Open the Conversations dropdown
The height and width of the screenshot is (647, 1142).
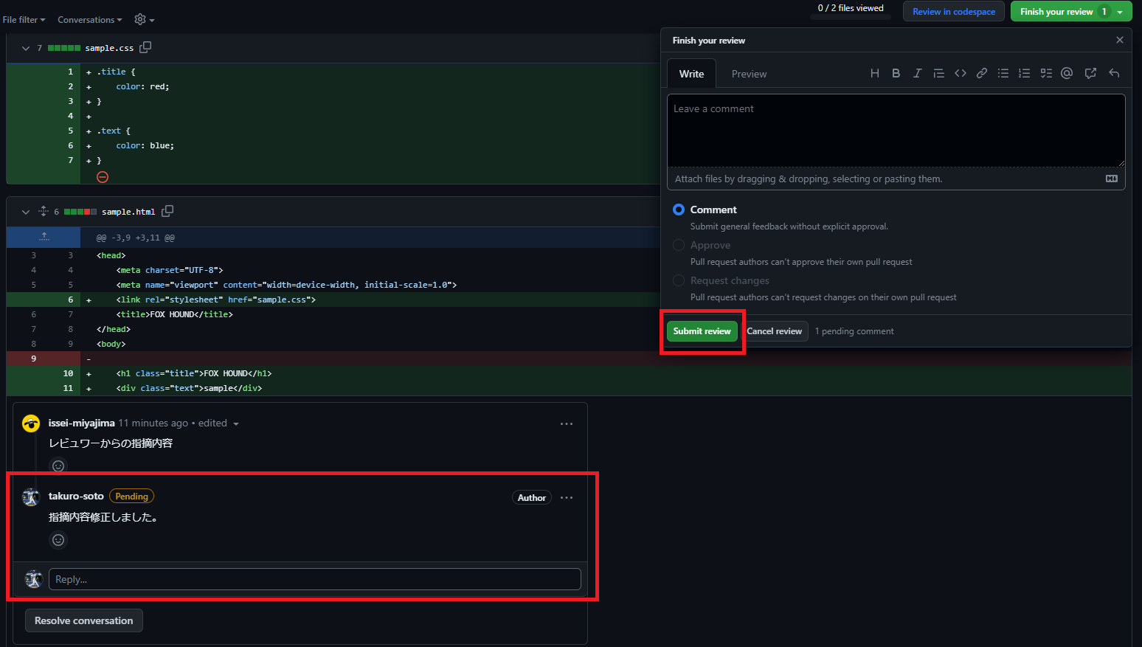point(89,20)
